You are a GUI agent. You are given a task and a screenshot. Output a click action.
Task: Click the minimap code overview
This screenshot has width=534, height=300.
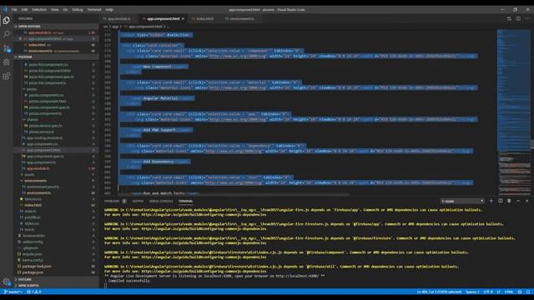(x=513, y=112)
